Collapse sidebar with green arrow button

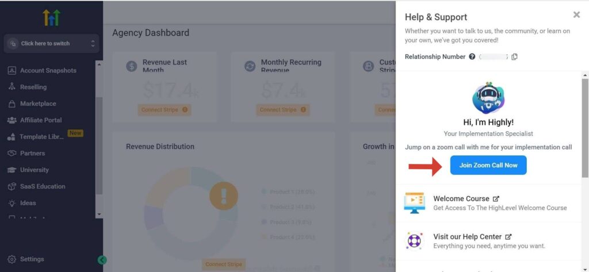click(x=102, y=260)
